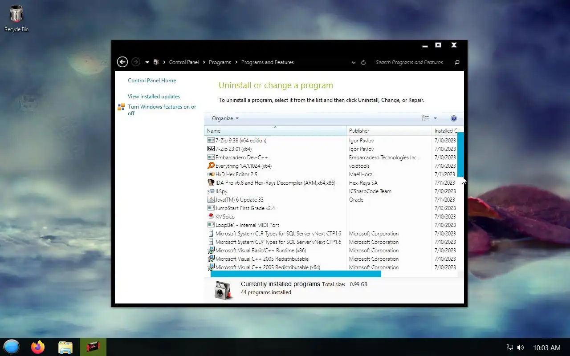The image size is (570, 356).
Task: Launch Firefox from the taskbar
Action: click(x=38, y=347)
